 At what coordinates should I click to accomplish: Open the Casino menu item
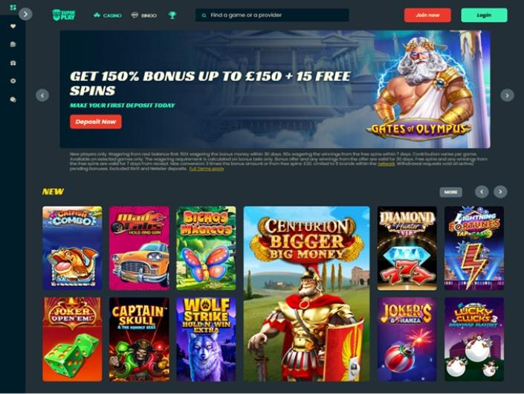point(108,16)
